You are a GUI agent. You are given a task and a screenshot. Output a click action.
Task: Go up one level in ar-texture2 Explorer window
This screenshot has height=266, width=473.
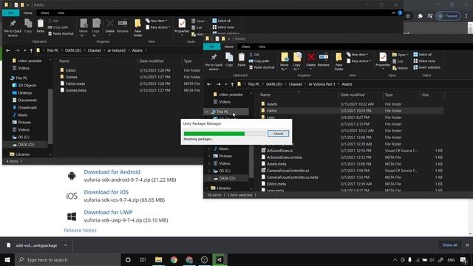[31, 50]
